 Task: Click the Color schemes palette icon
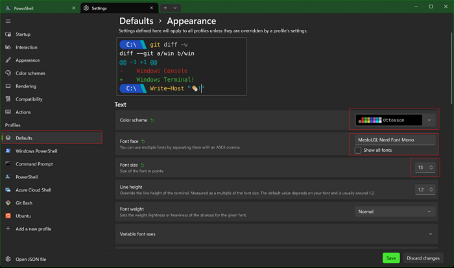(x=8, y=73)
